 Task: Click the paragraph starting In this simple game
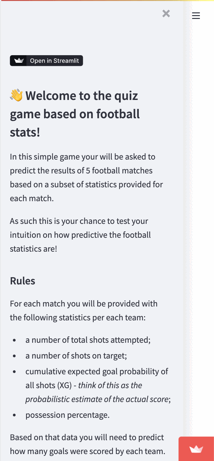(87, 178)
